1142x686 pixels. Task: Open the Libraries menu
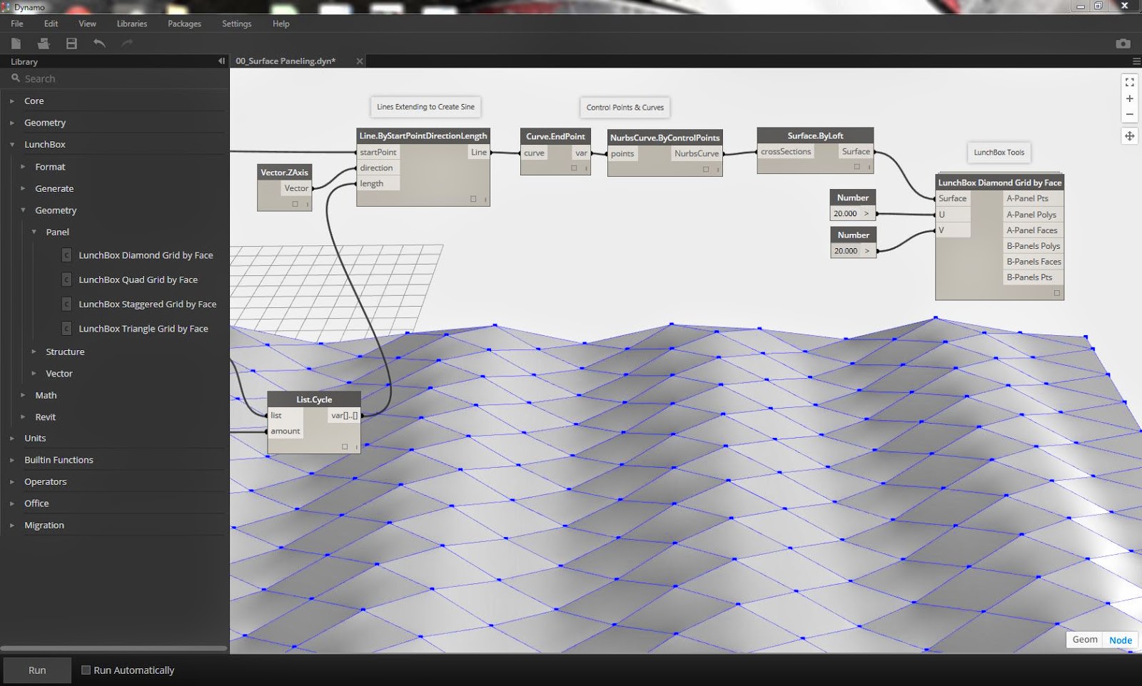(132, 24)
